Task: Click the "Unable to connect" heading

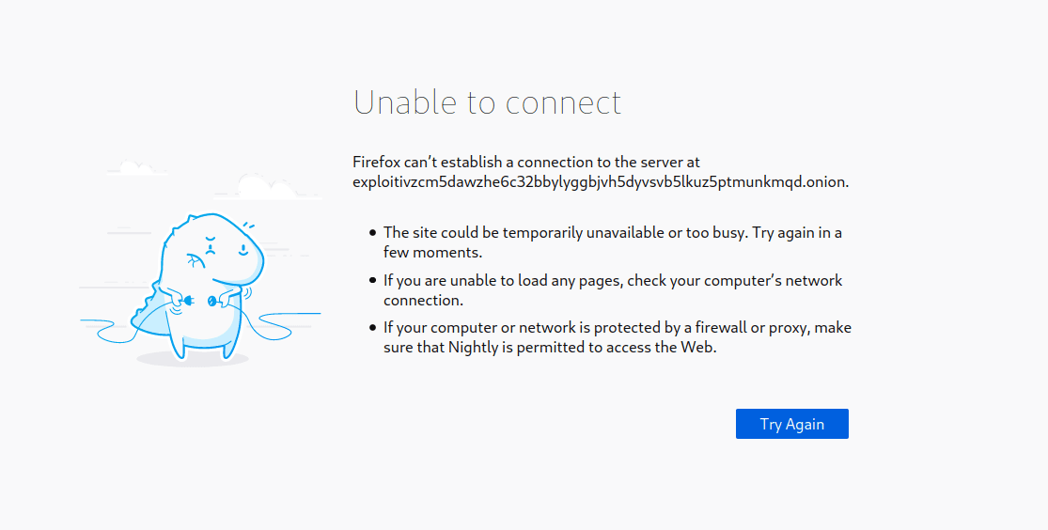Action: (487, 102)
